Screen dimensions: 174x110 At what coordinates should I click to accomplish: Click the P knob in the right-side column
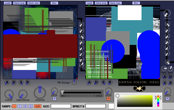(167, 30)
